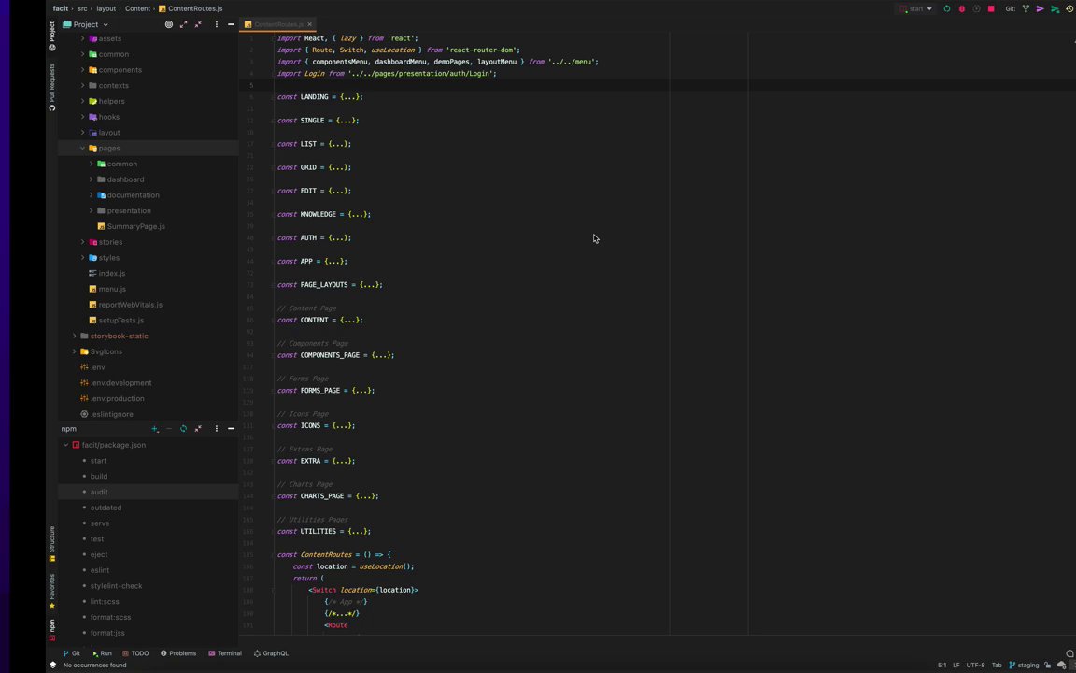Collapse all icon in Project panel header
The image size is (1076, 673).
pyautogui.click(x=198, y=24)
